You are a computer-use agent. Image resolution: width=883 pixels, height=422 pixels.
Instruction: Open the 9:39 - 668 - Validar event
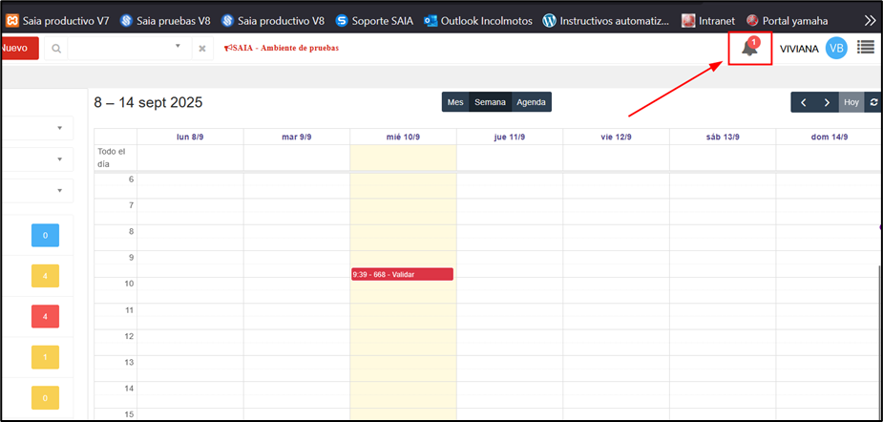click(x=402, y=274)
